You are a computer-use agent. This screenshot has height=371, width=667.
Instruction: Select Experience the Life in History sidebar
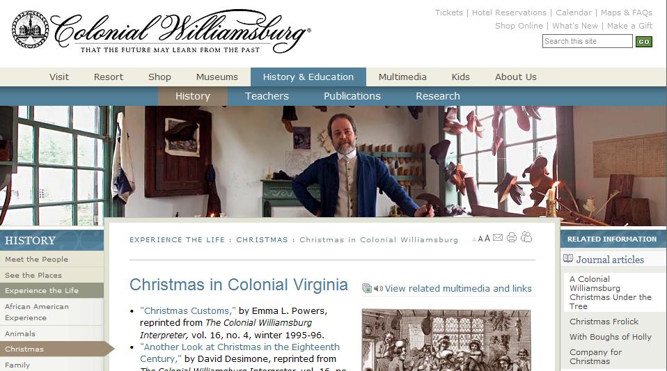[x=52, y=290]
